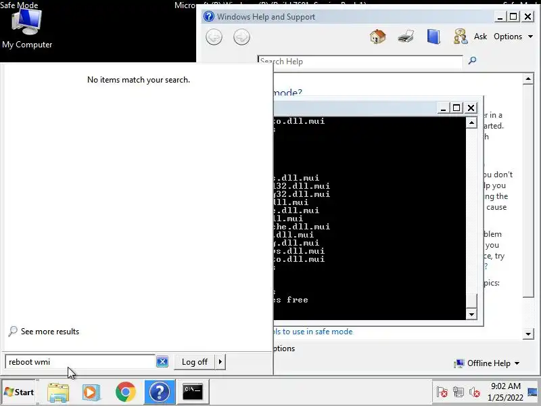Launch Windows Media Player from taskbar
This screenshot has width=541, height=406.
91,392
